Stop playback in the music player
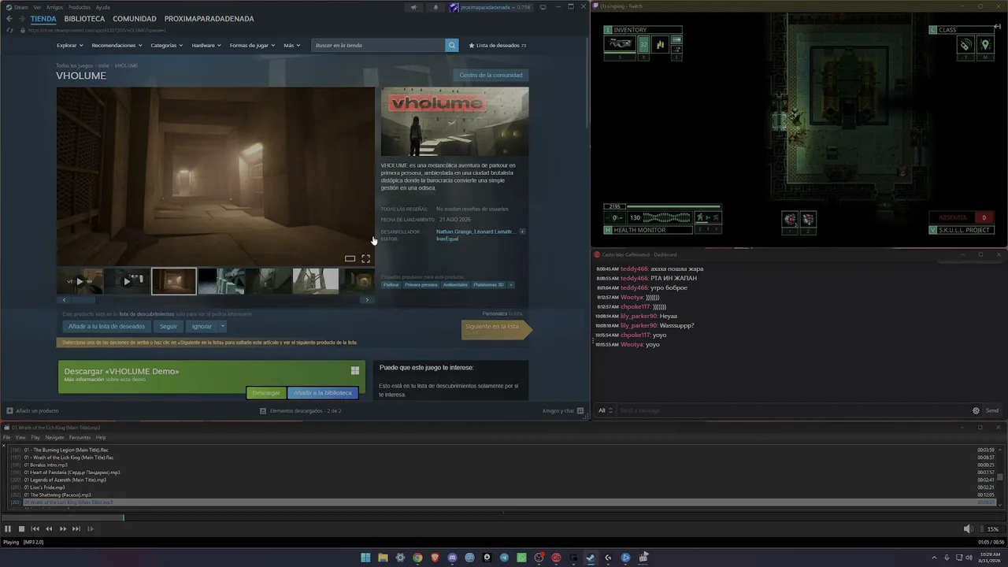Screen dimensions: 1008x567 (21, 529)
